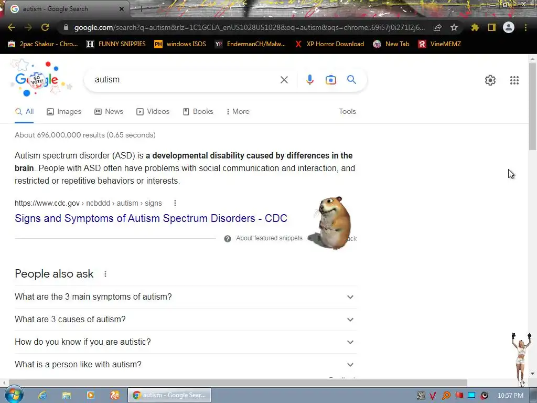
Task: Click the site lock icon in address bar
Action: [66, 27]
